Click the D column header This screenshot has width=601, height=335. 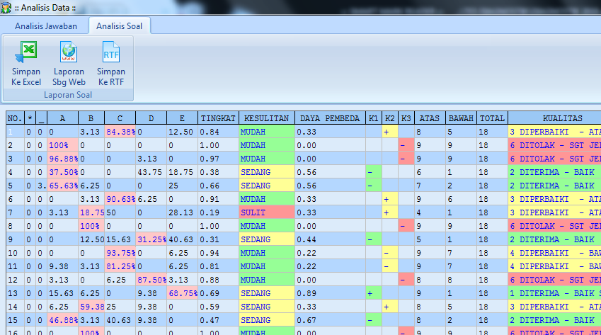151,118
